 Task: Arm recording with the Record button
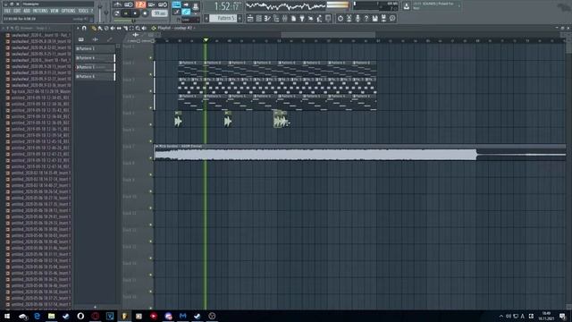tap(145, 13)
